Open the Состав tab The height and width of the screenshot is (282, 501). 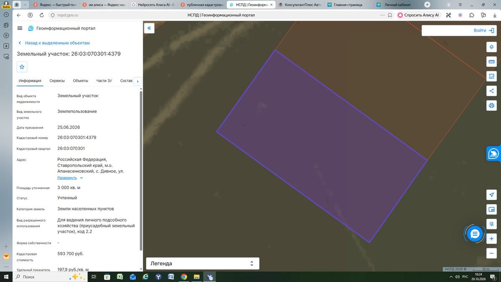tap(126, 81)
